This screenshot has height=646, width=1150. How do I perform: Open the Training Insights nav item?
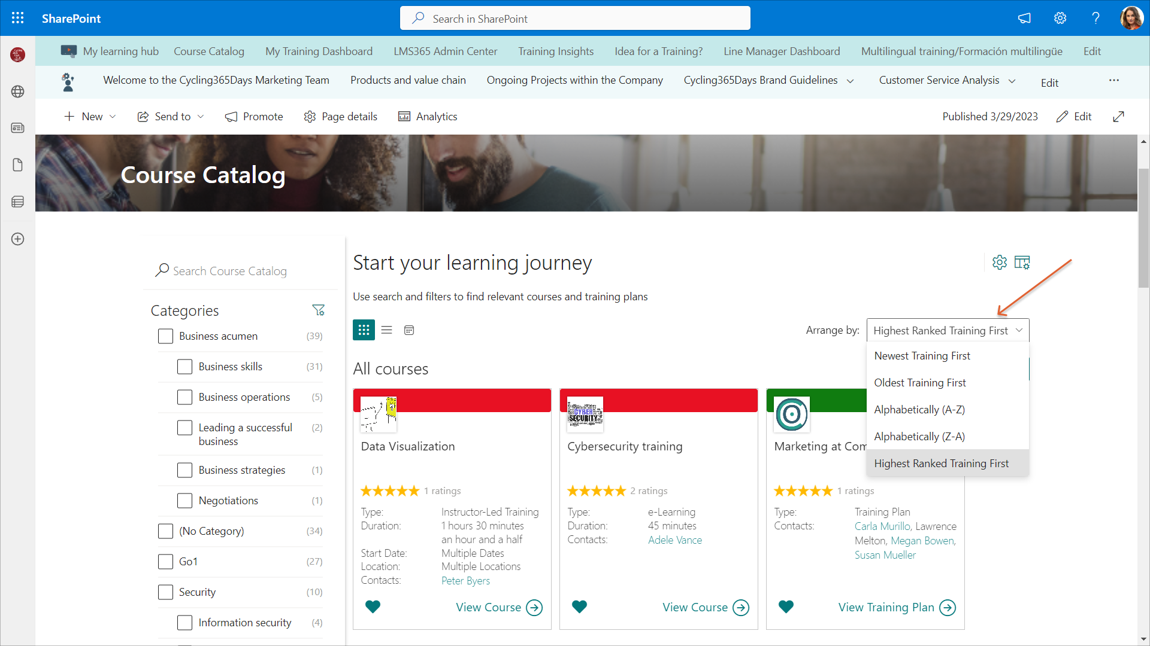tap(555, 51)
